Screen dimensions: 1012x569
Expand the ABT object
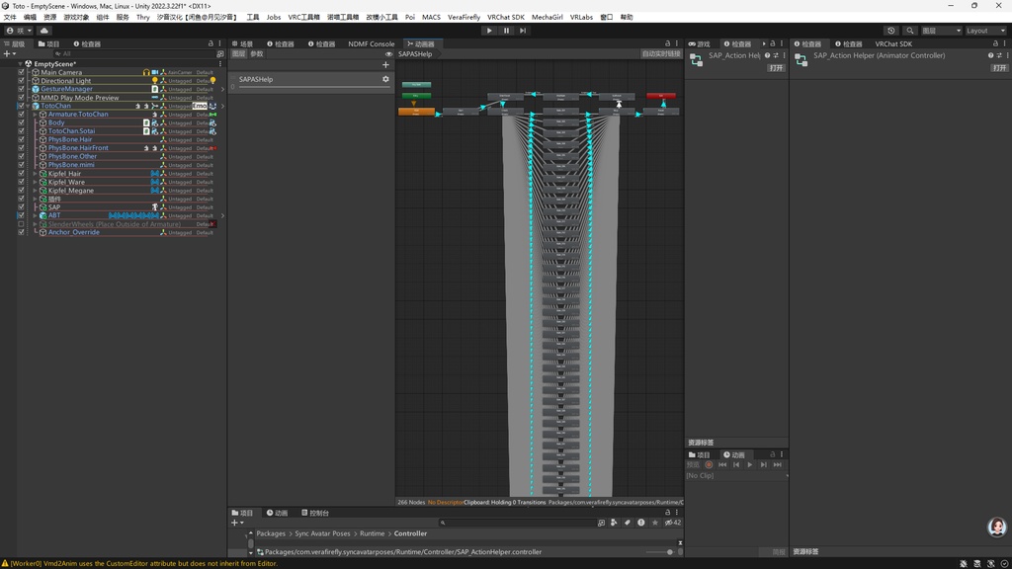coord(36,215)
